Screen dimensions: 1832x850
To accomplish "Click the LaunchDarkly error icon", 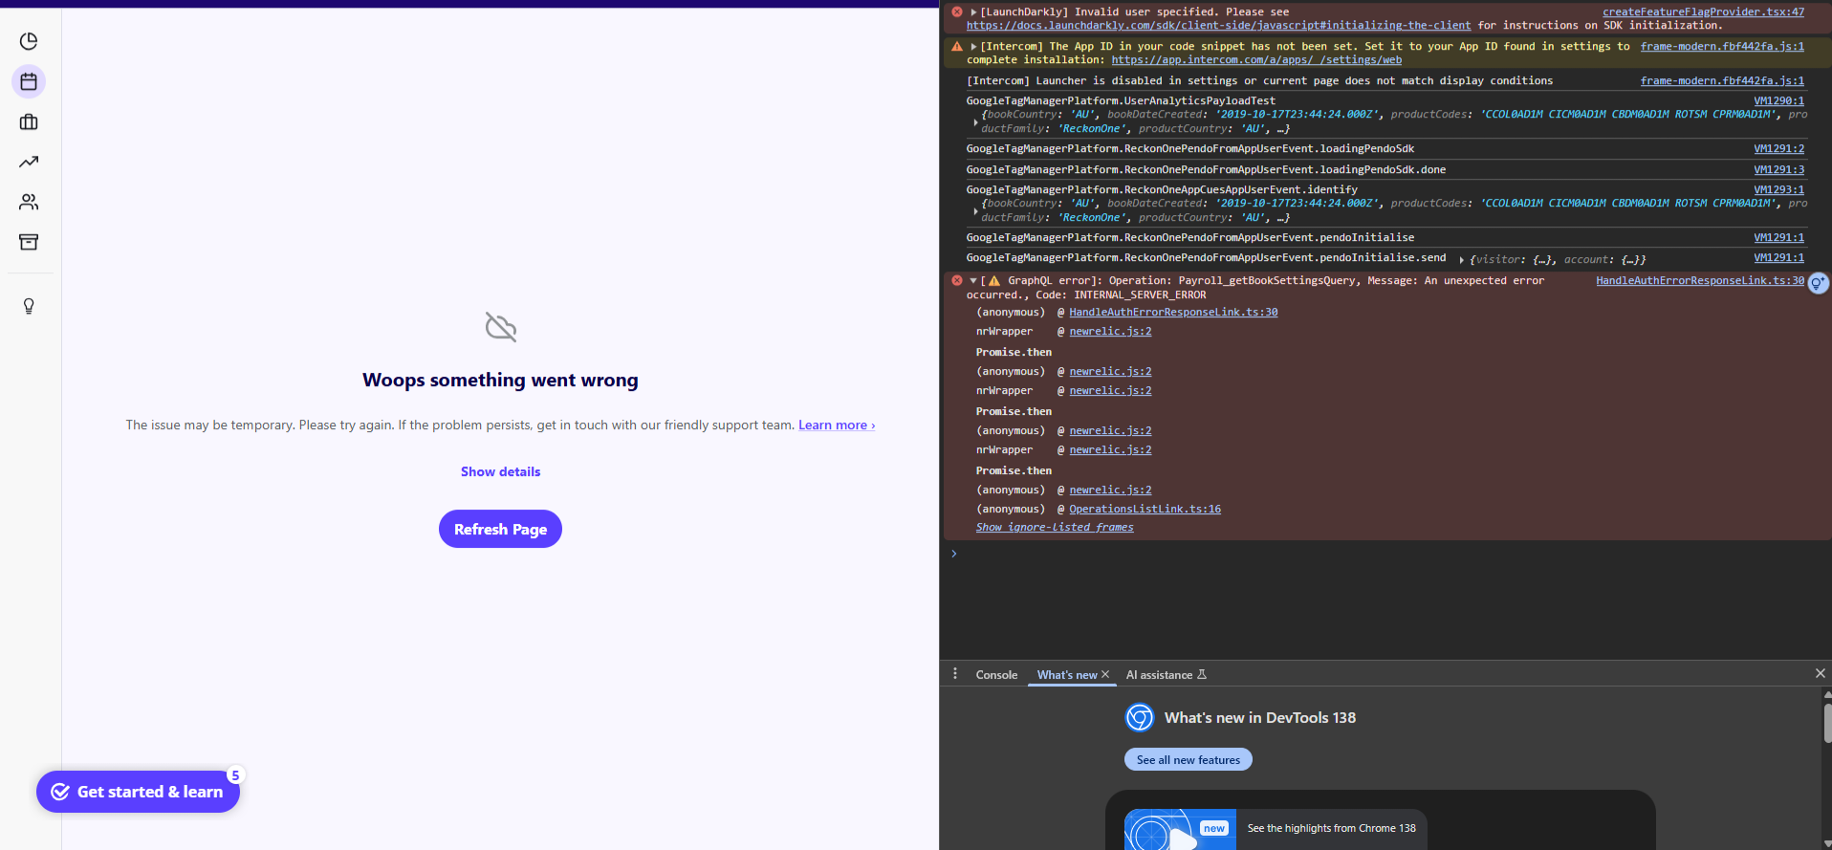I will 957,11.
